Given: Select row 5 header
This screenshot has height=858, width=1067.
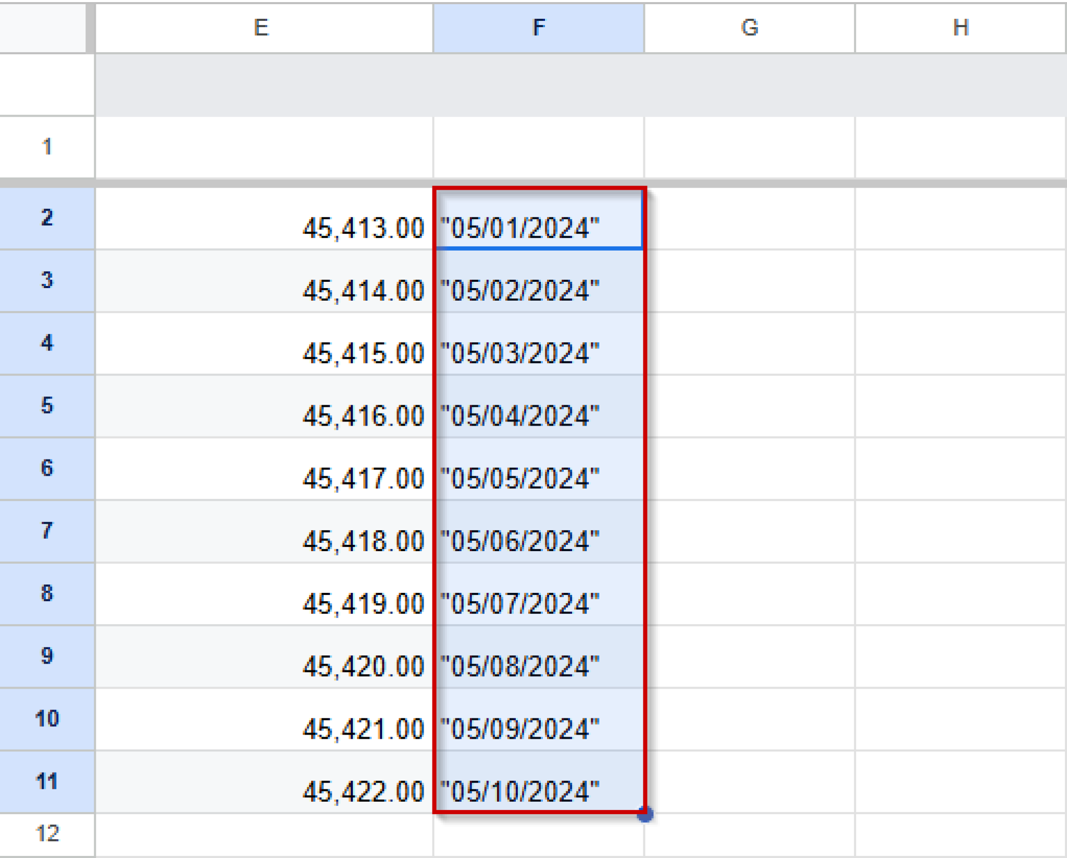Looking at the screenshot, I should pyautogui.click(x=47, y=406).
